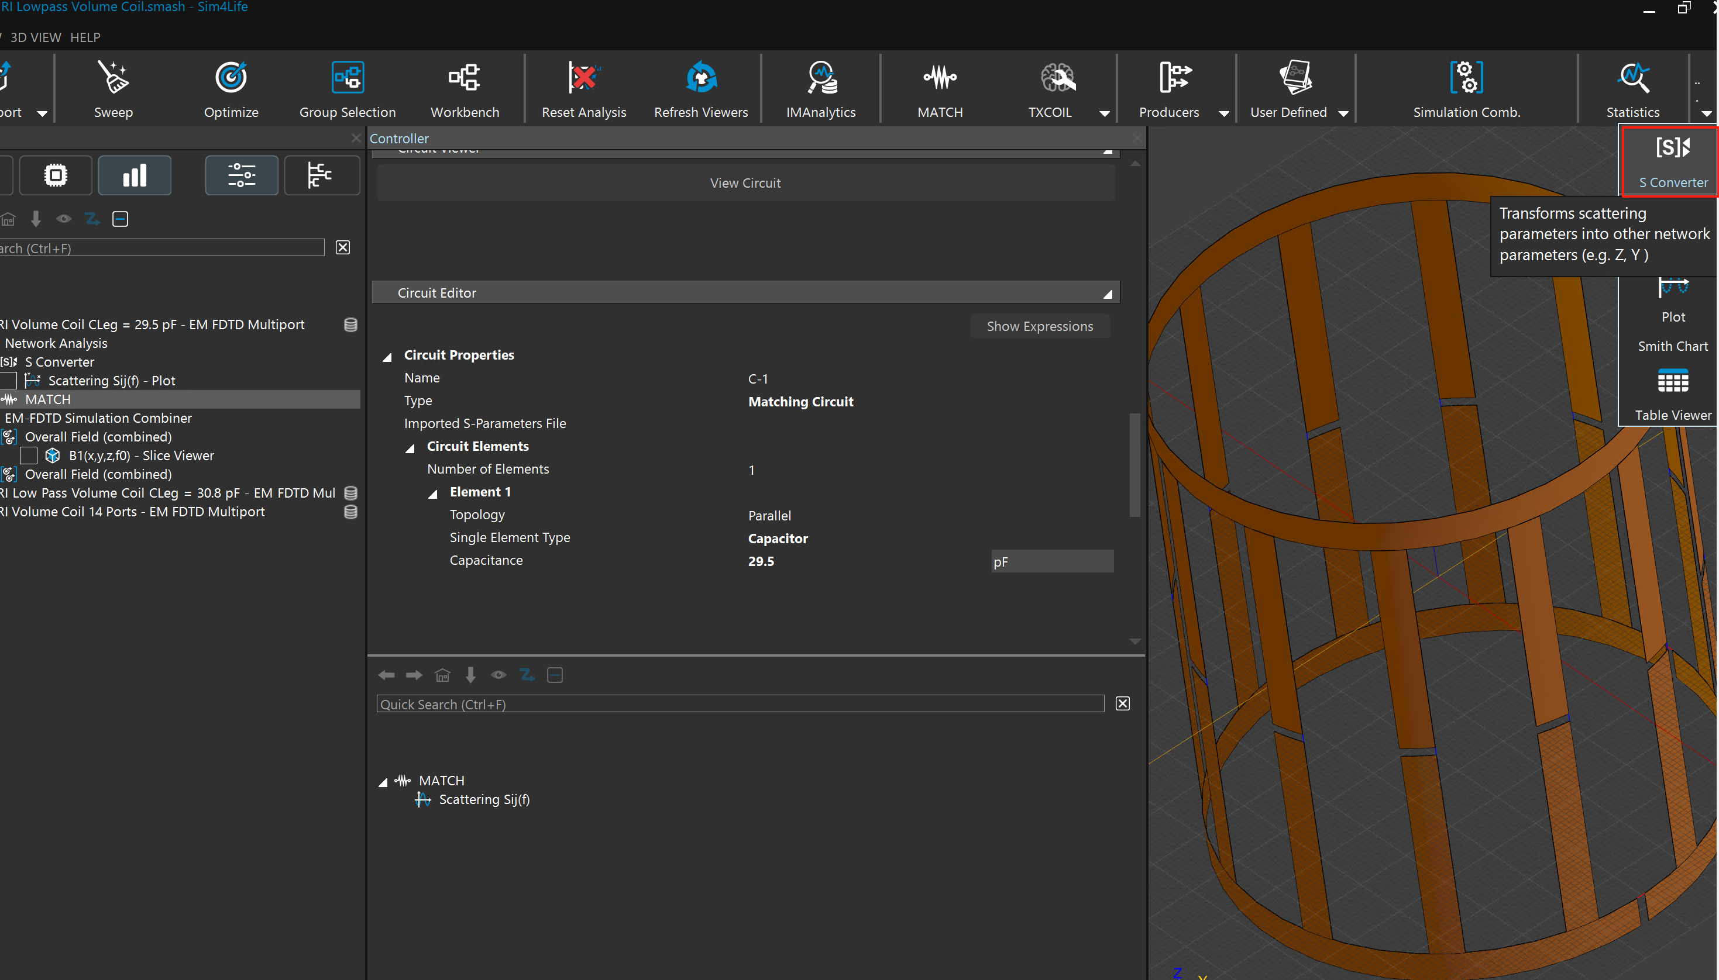Open the 3D VIEW menu
Image resolution: width=1719 pixels, height=980 pixels.
35,37
